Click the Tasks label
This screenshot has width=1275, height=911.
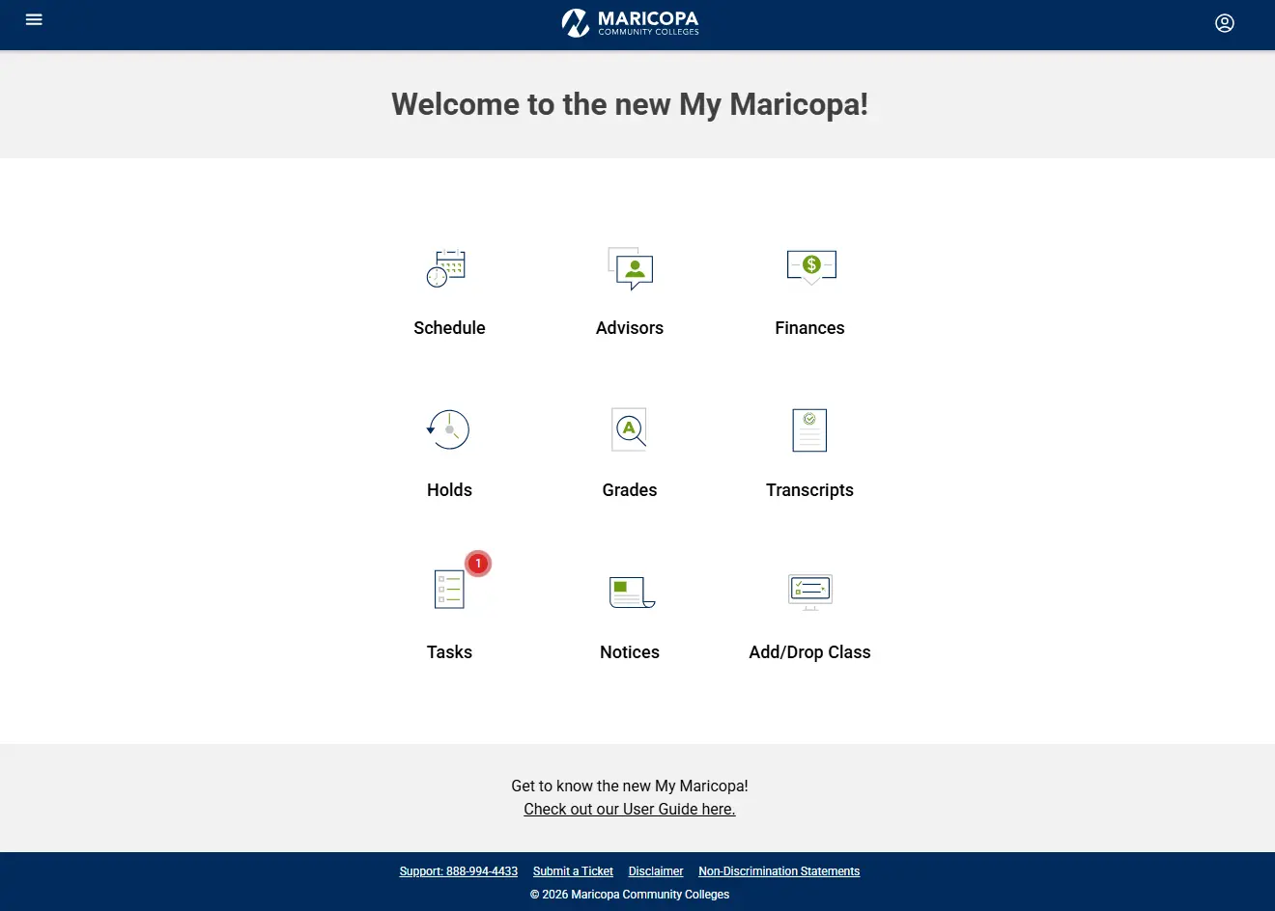coord(449,652)
